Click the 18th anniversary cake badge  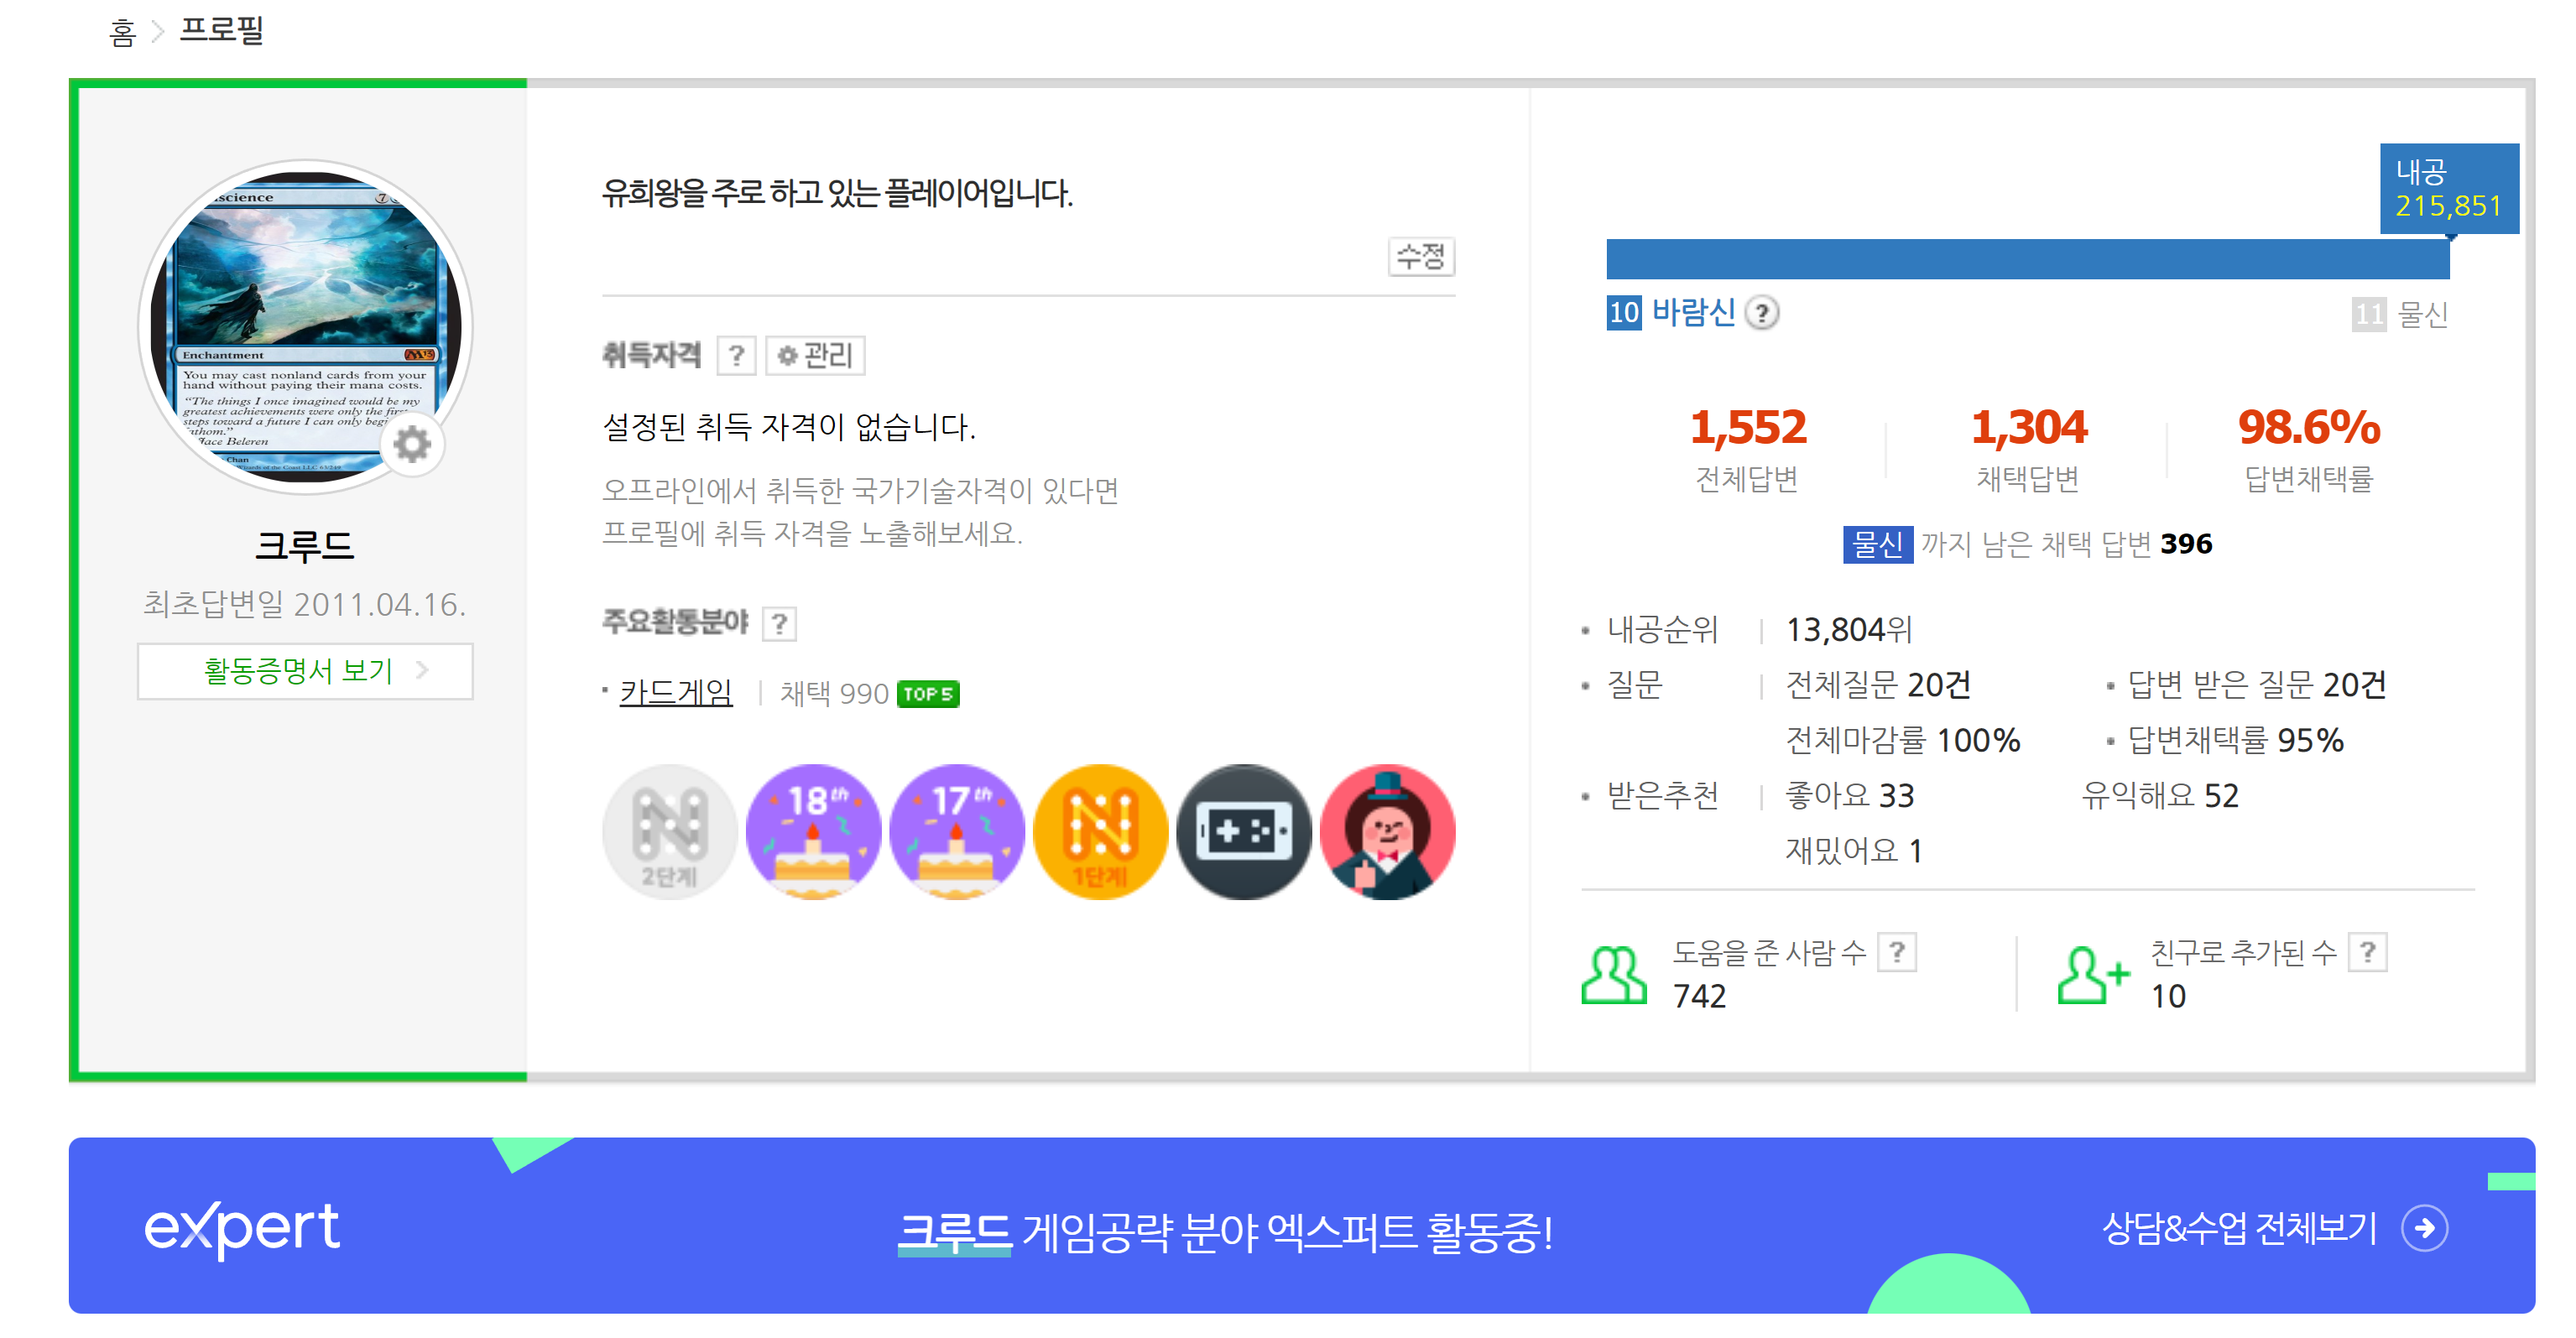pyautogui.click(x=813, y=832)
